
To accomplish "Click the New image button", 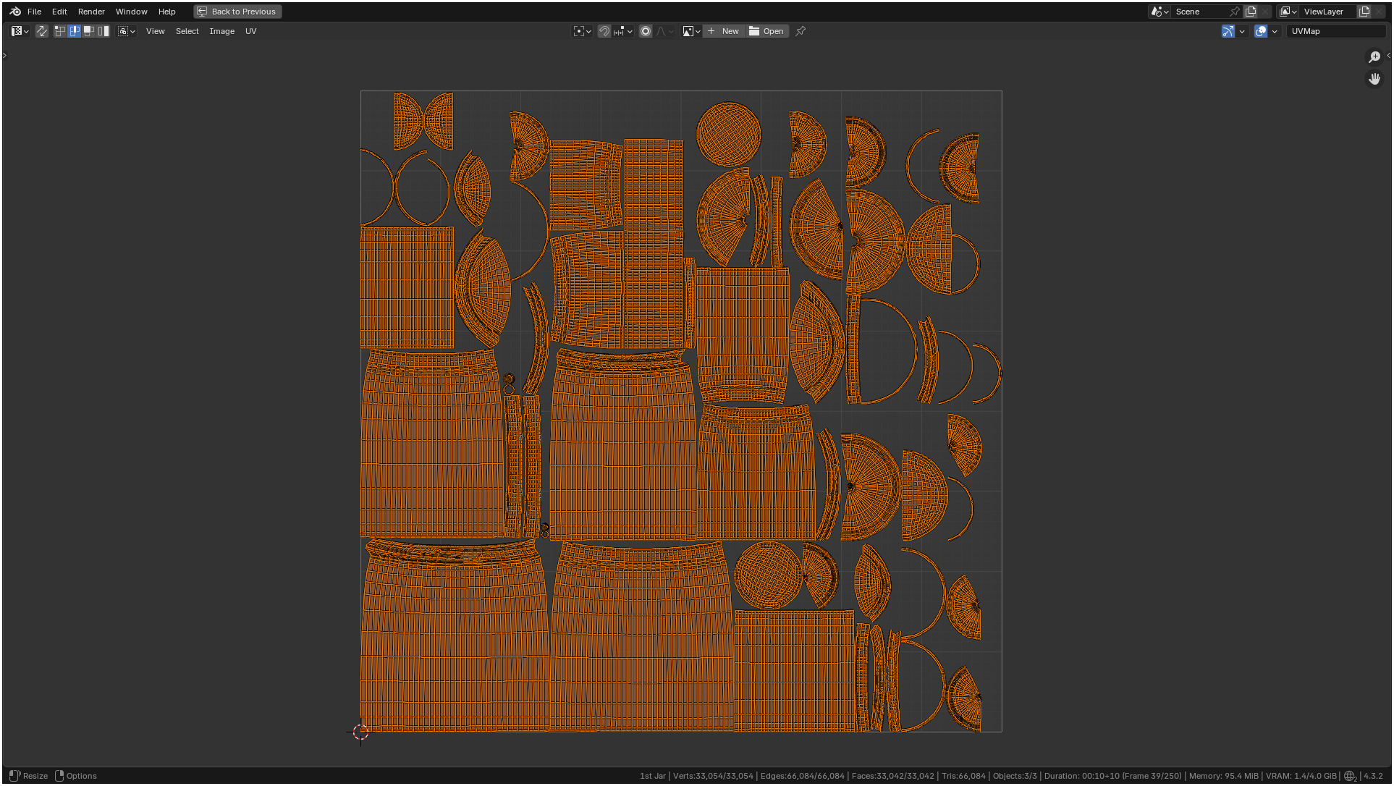I will tap(723, 31).
